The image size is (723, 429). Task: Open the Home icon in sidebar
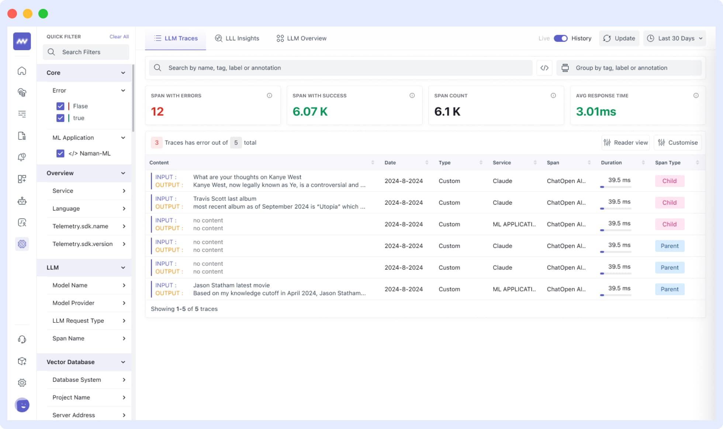coord(22,71)
